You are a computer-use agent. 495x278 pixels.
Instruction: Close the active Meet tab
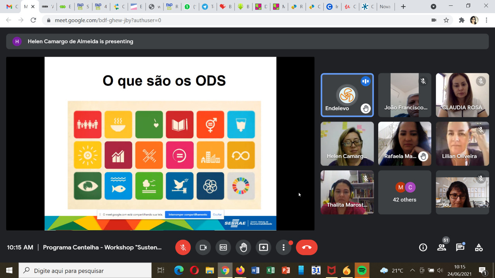[33, 7]
